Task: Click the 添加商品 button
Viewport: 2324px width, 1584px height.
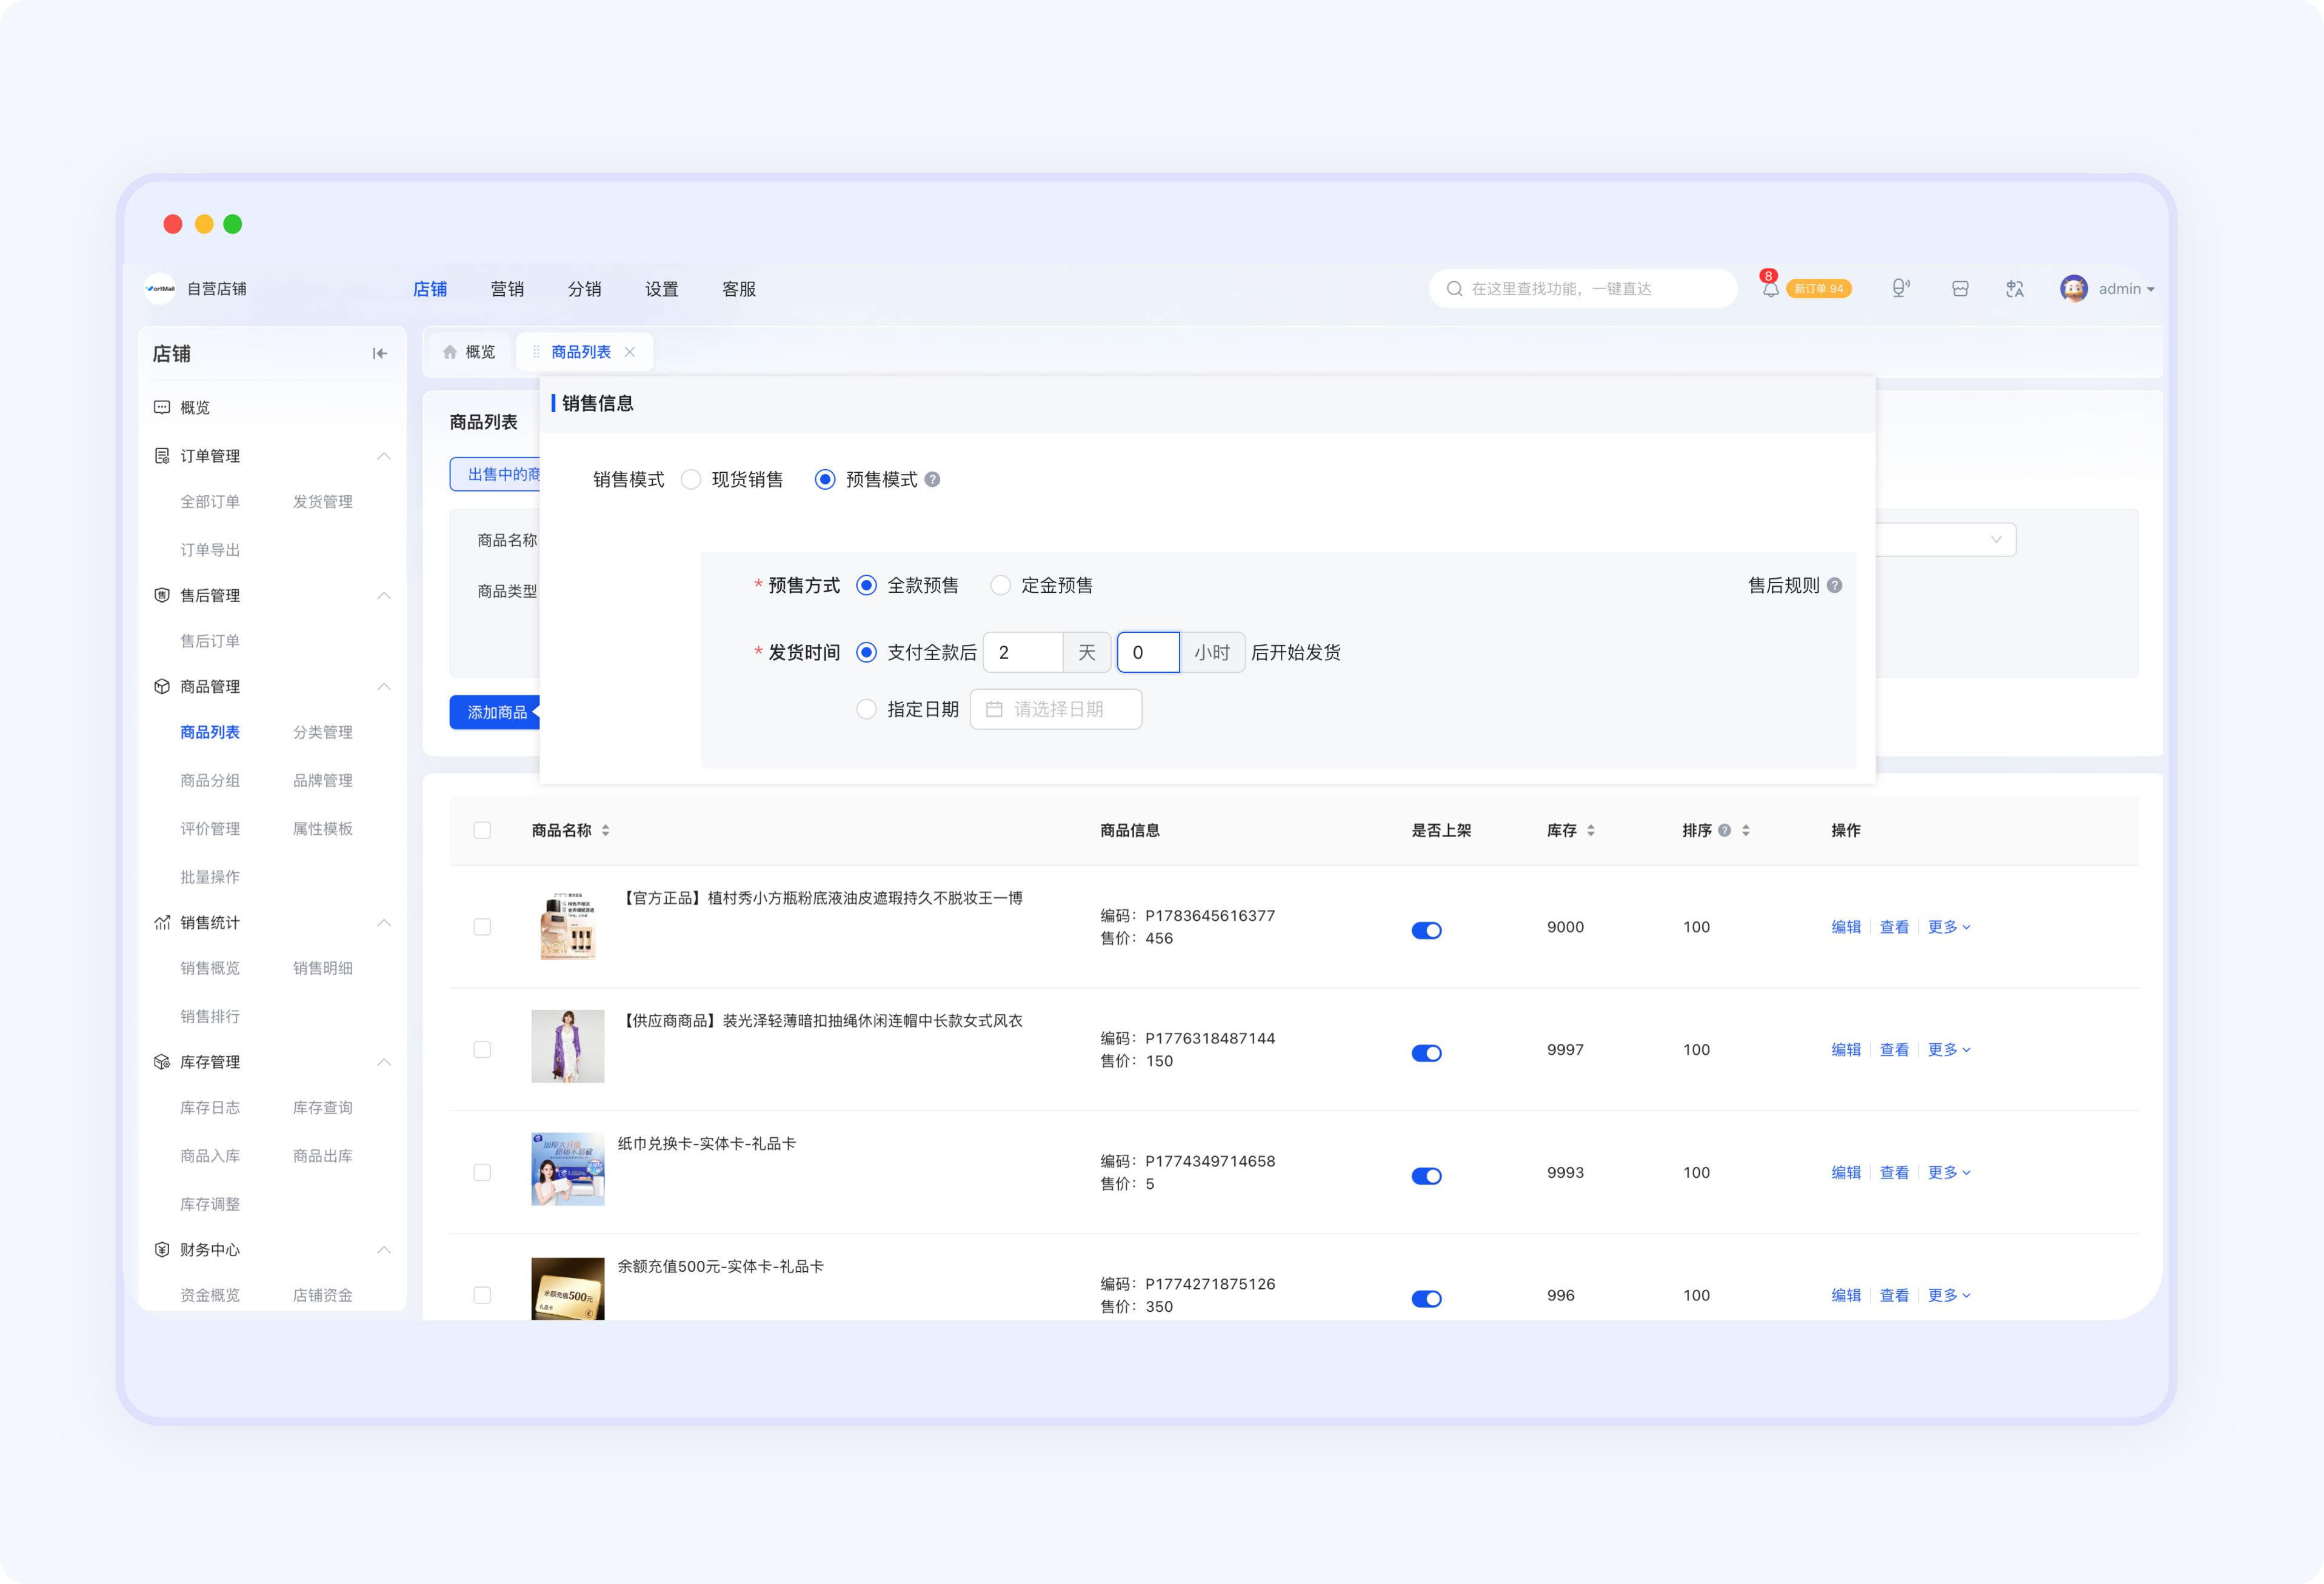Action: [x=497, y=712]
